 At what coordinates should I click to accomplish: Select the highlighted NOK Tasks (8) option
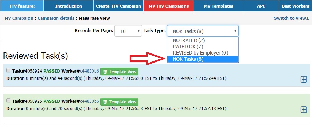tap(203, 59)
